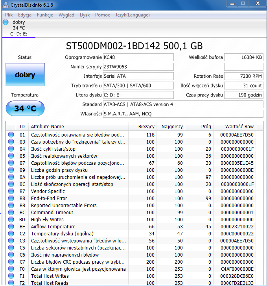
Task: Click status orb of Command Timeout row
Action: (x=11, y=212)
